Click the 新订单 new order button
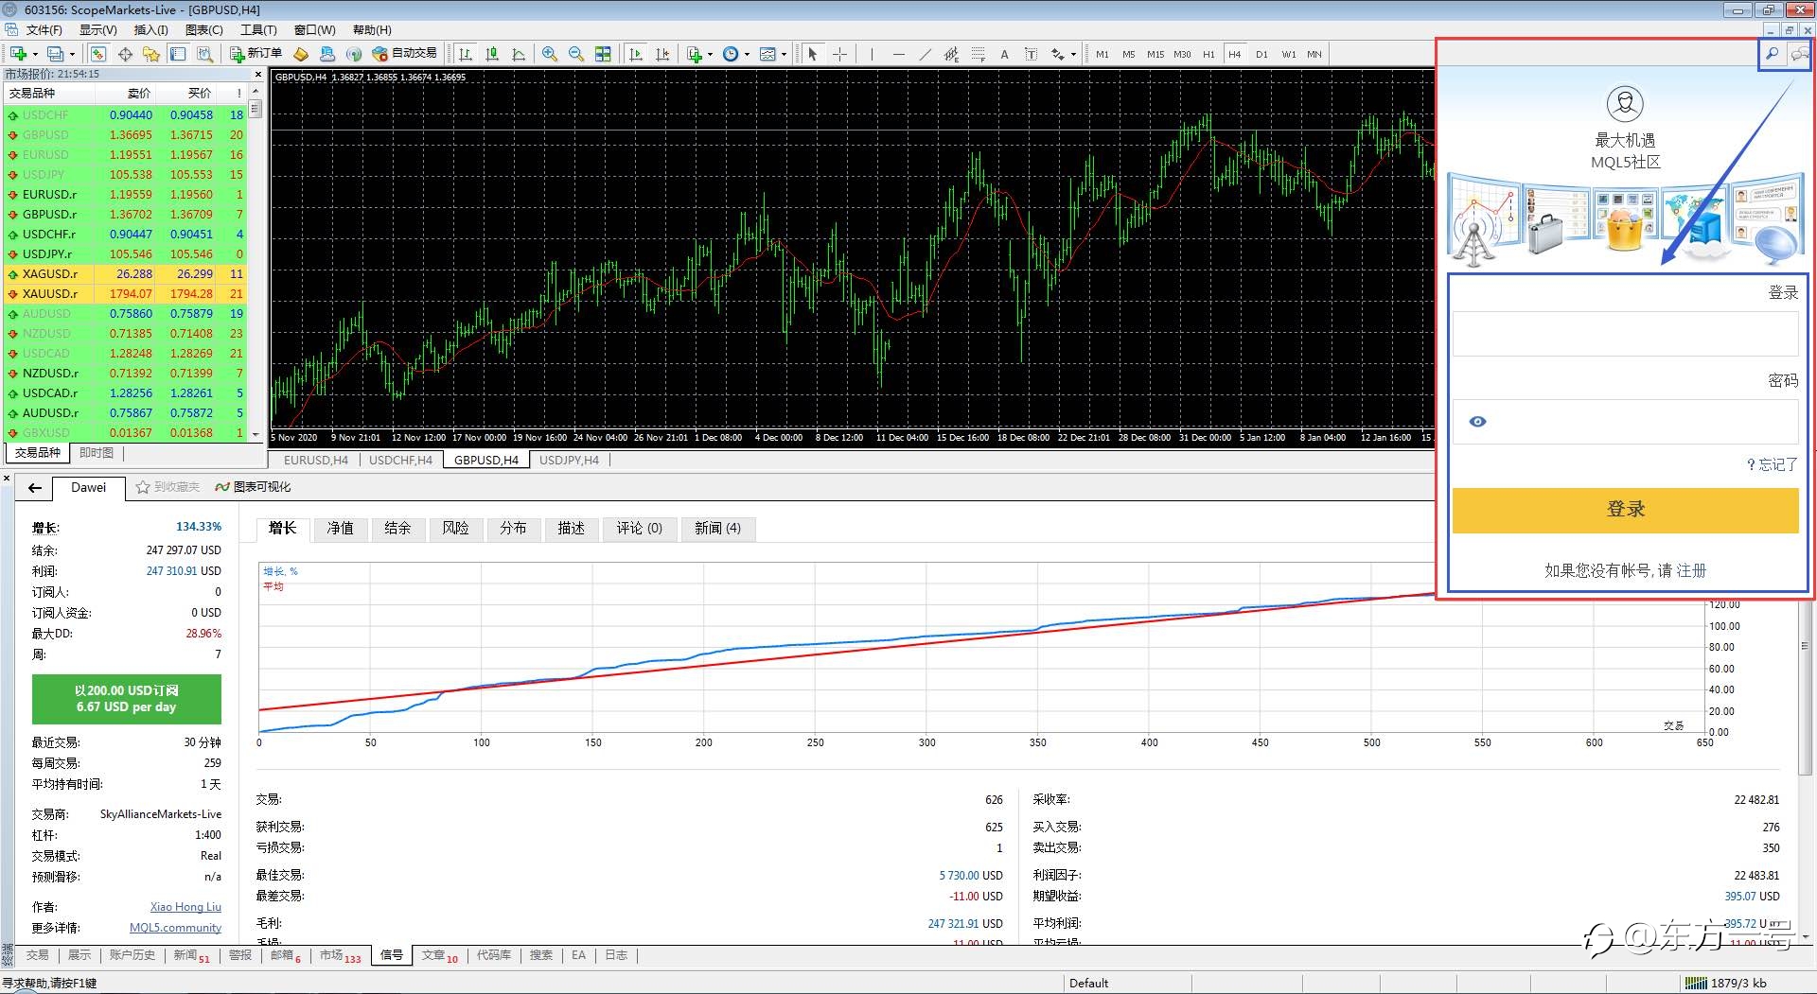Viewport: 1817px width, 994px height. [x=256, y=54]
